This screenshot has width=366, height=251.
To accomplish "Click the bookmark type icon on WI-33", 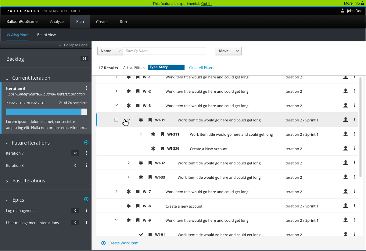I will (150, 177).
